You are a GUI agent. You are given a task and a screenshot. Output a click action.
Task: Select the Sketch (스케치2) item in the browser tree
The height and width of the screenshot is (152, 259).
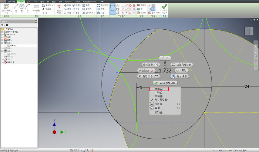(13, 46)
